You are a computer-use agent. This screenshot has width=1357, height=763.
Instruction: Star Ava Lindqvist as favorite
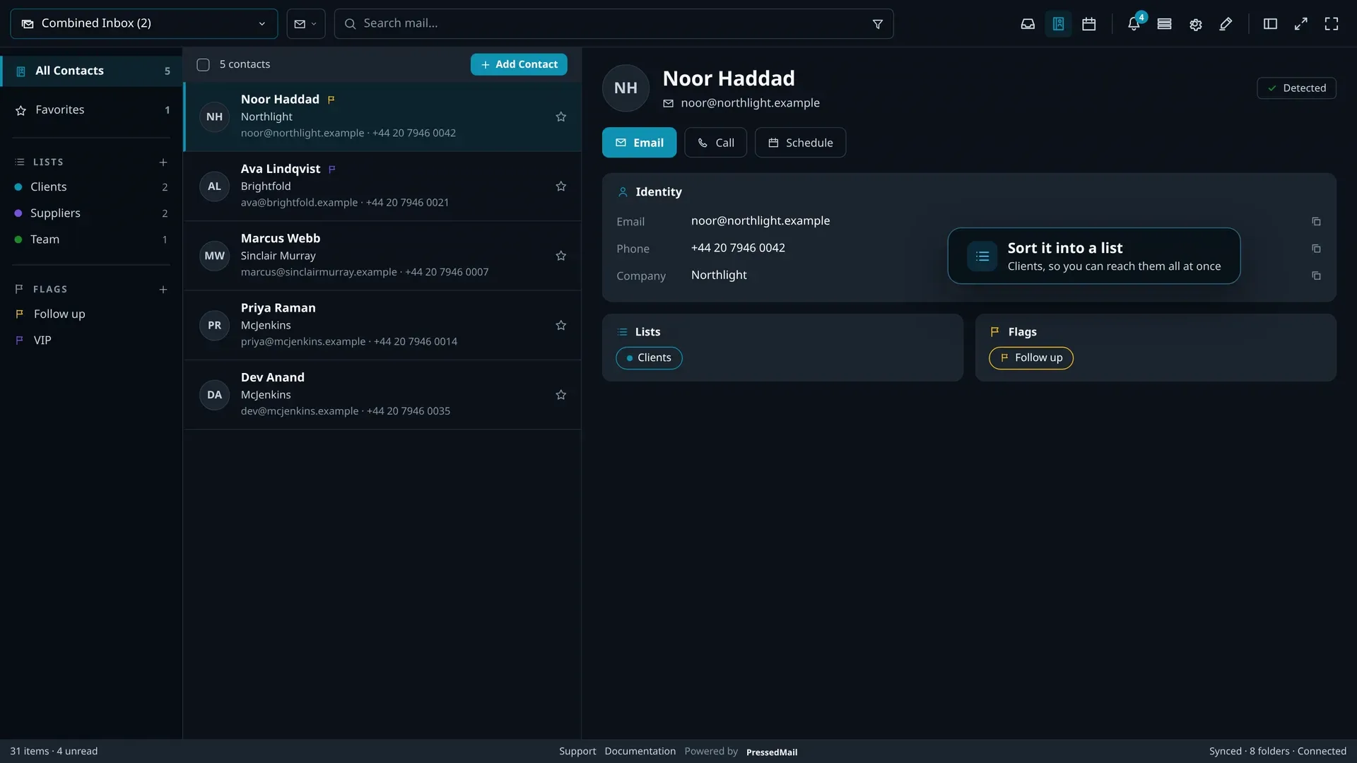click(560, 187)
